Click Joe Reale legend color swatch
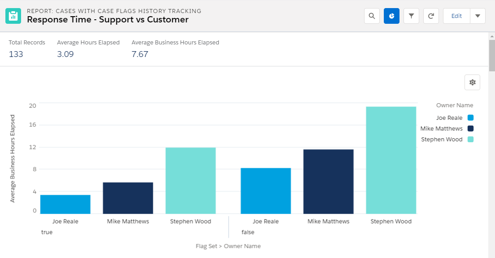Image resolution: width=495 pixels, height=258 pixels. point(470,118)
